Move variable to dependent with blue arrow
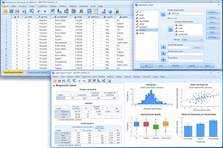This screenshot has width=223, height=148. pyautogui.click(x=163, y=14)
